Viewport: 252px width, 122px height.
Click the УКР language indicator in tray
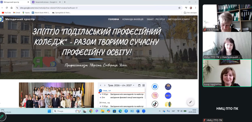(x=173, y=111)
